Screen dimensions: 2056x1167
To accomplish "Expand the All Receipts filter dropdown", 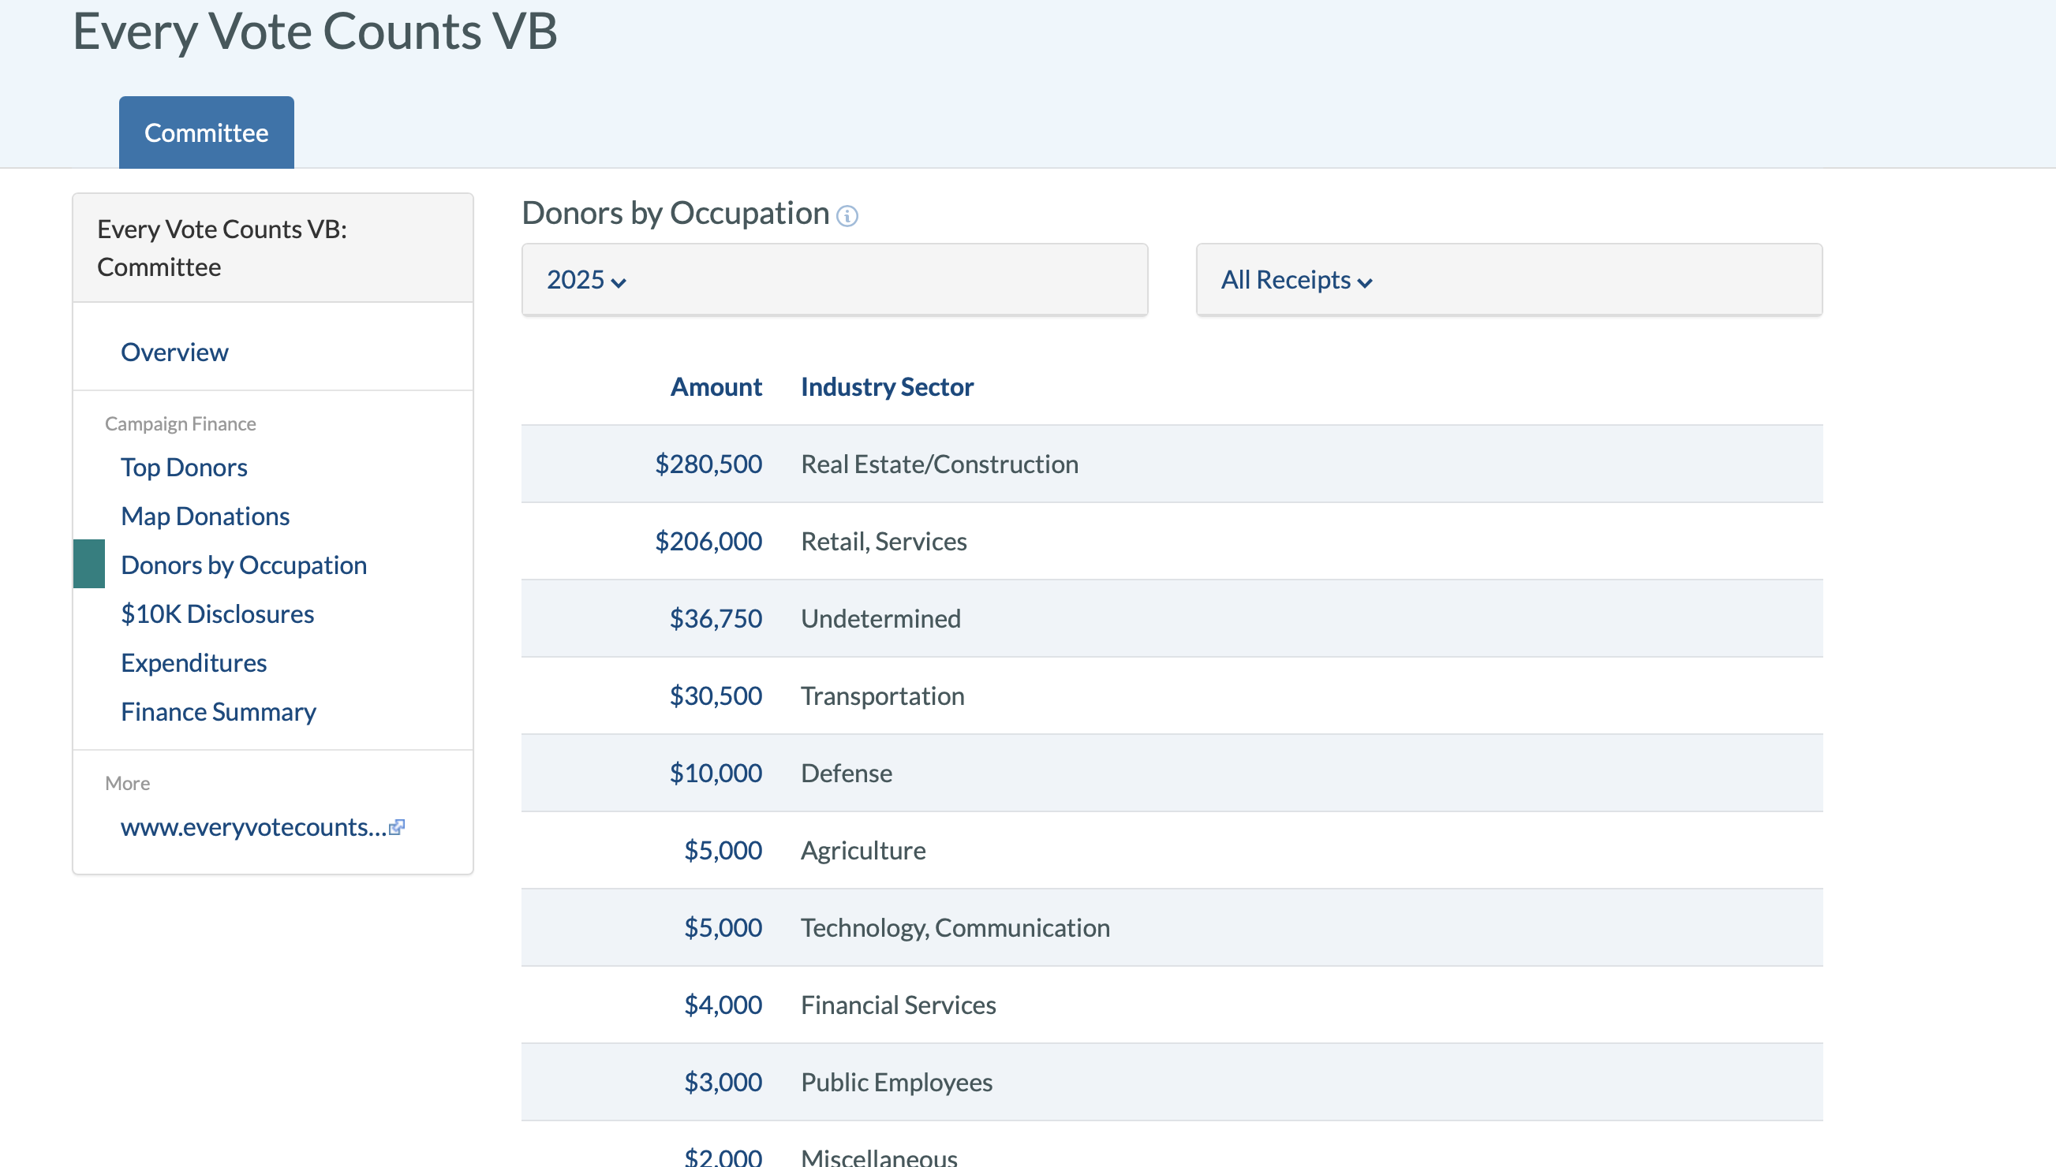I will (1295, 280).
